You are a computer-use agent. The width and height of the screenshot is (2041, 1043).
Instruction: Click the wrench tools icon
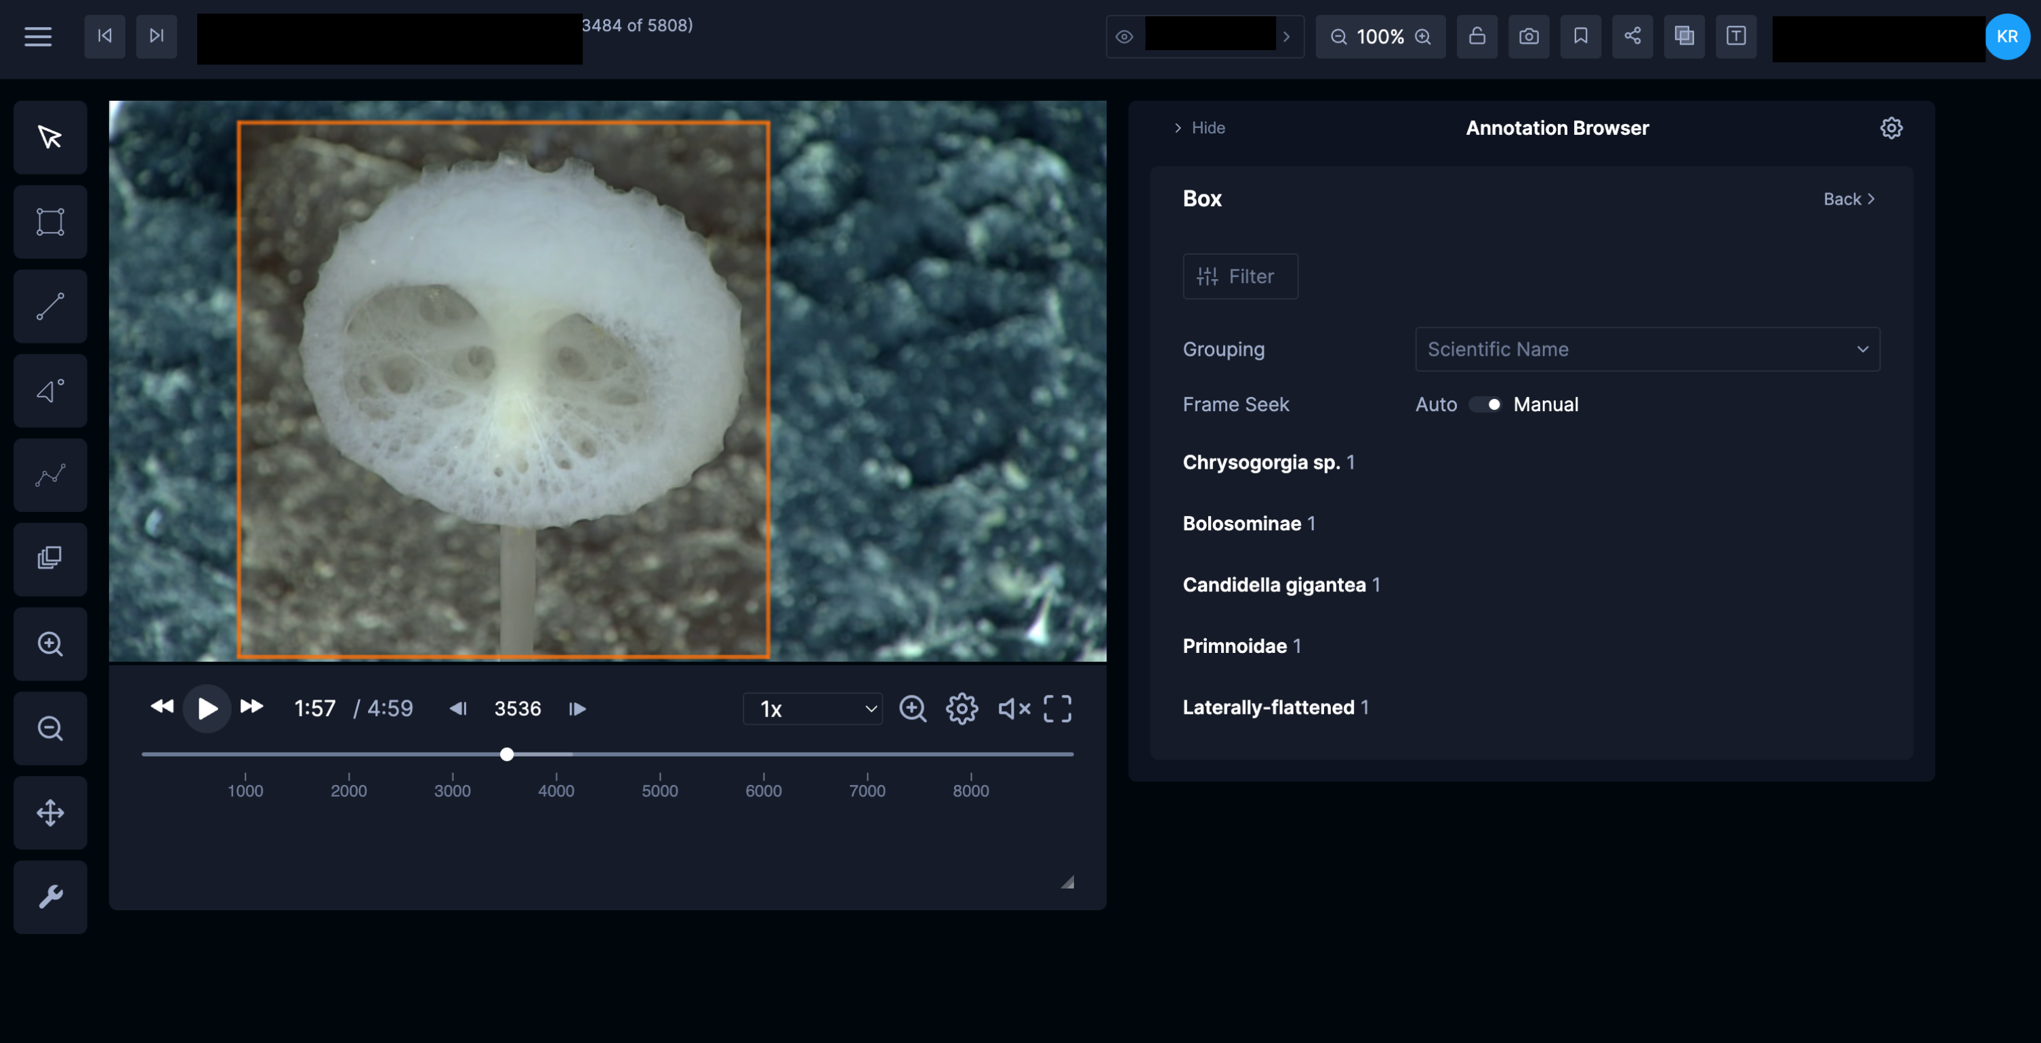point(50,897)
